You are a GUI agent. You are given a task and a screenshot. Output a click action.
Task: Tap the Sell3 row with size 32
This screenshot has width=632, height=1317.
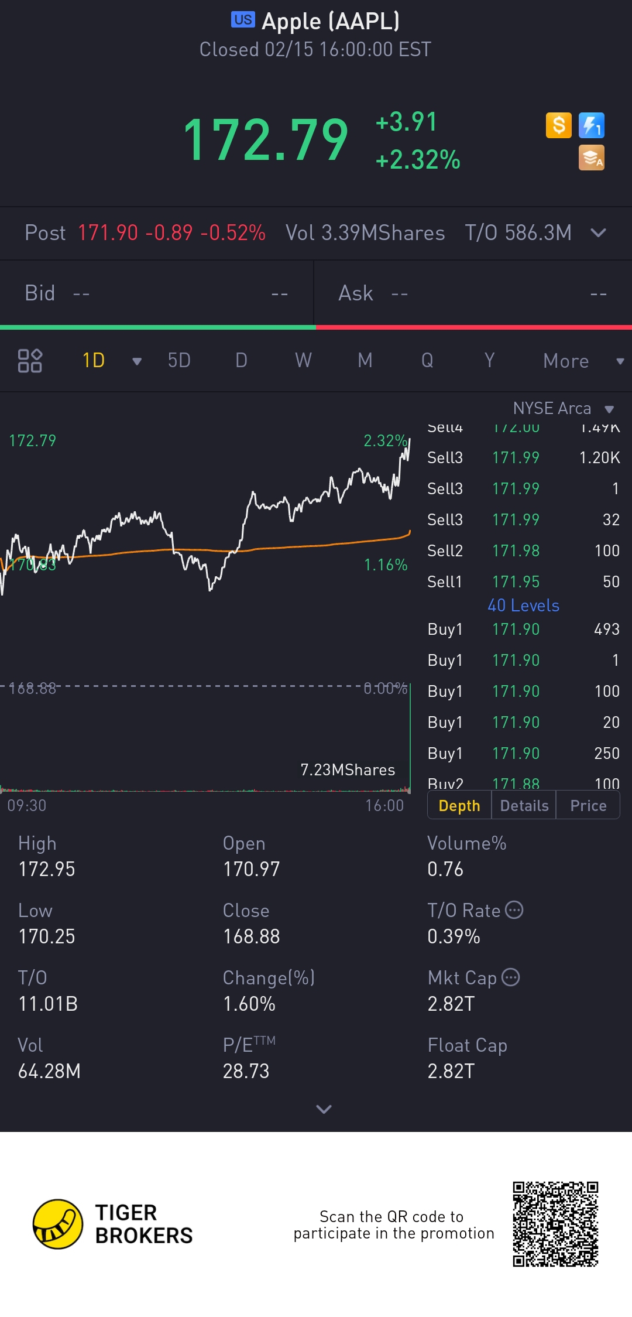pyautogui.click(x=523, y=519)
